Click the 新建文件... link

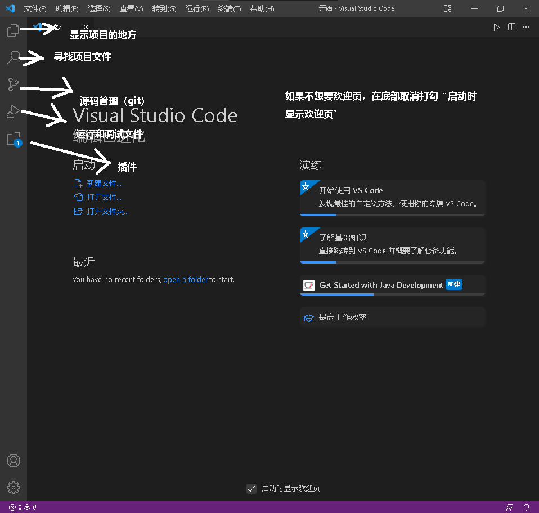click(x=104, y=183)
